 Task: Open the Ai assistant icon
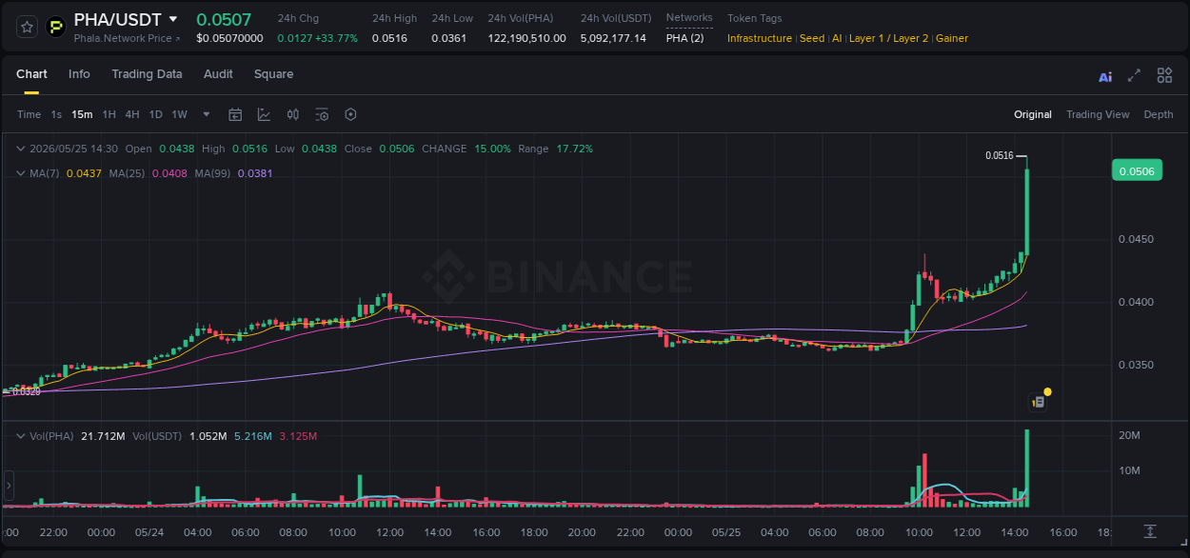pos(1105,76)
